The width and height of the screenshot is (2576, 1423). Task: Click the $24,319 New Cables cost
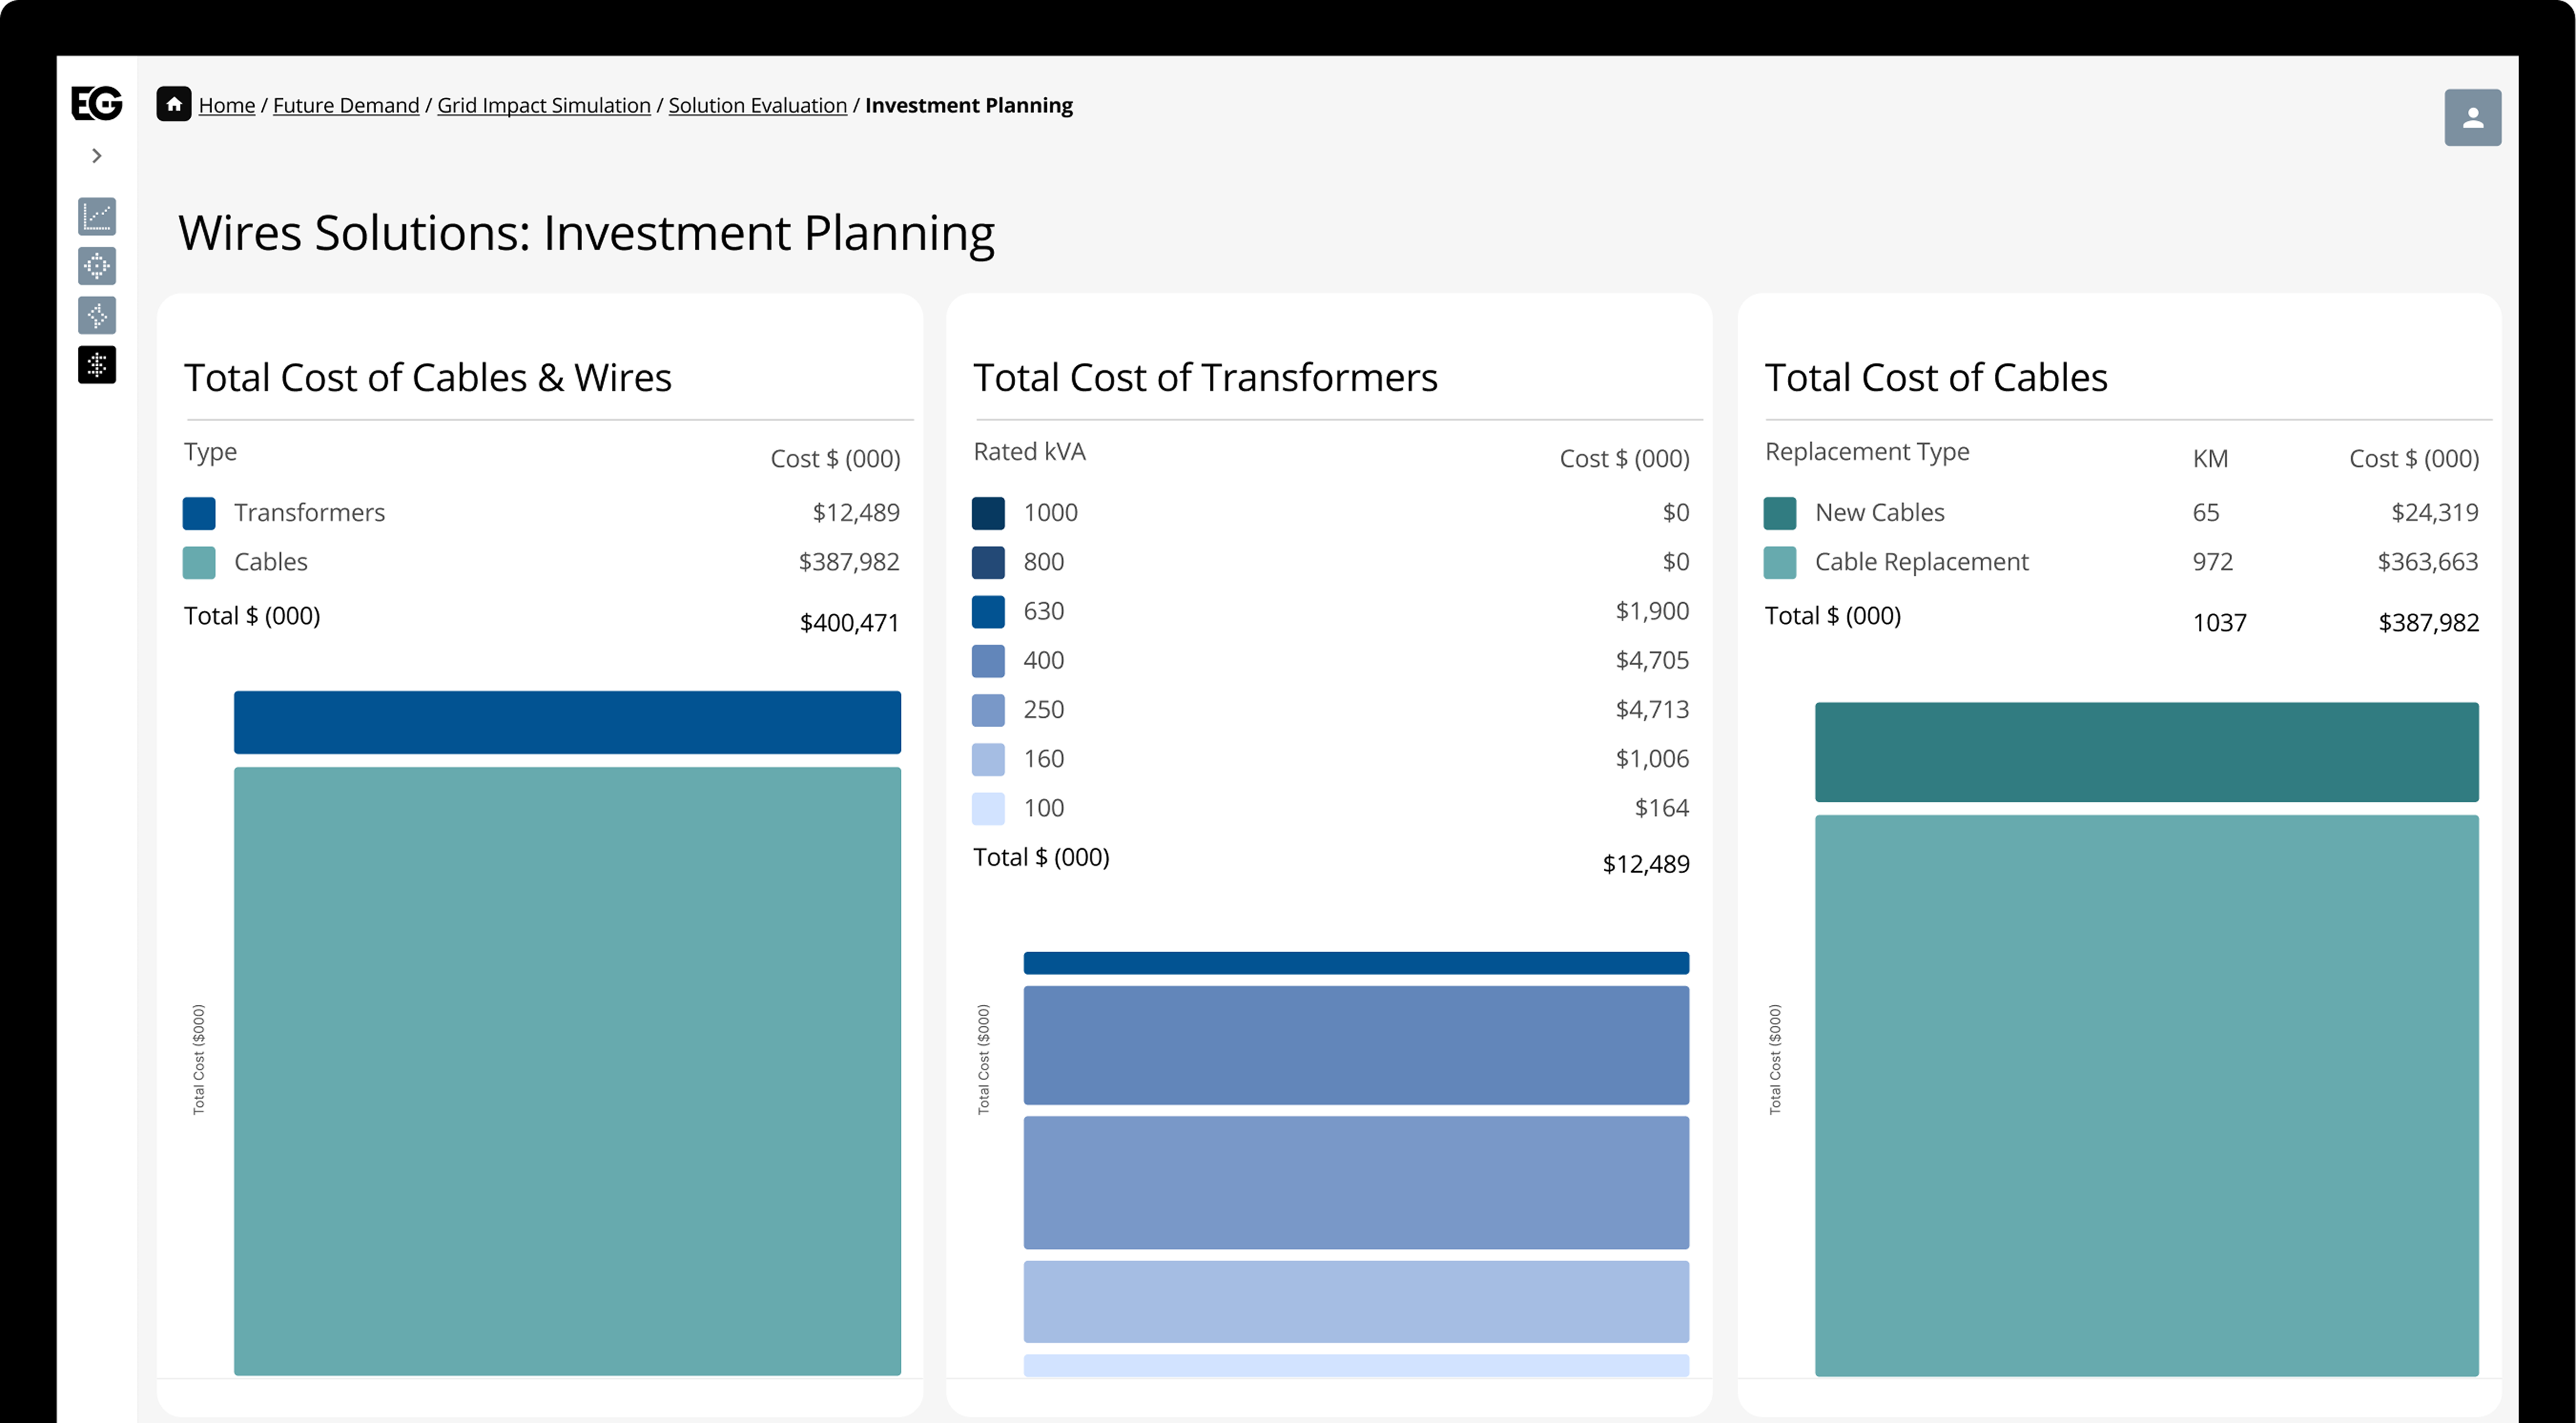click(x=2434, y=513)
